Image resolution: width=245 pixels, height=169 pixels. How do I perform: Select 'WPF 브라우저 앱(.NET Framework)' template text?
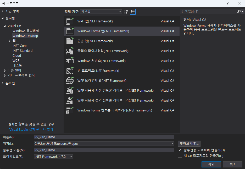coord(102,81)
